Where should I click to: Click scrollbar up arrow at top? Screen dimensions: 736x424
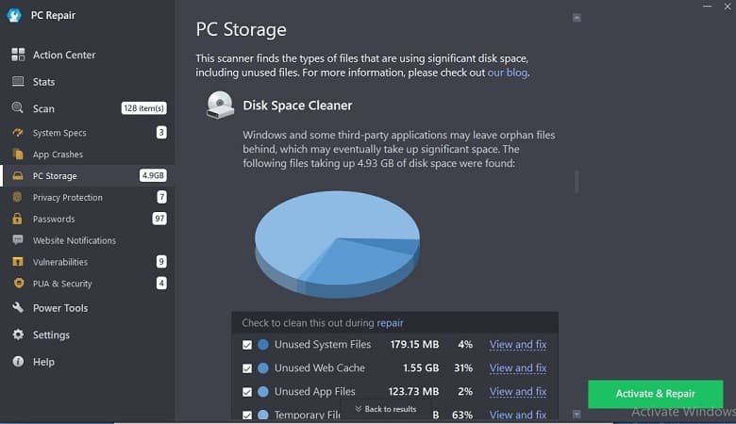[577, 18]
